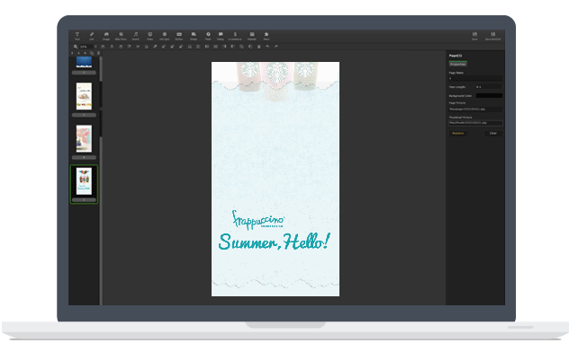
Task: Insert a Website element
Action: pyautogui.click(x=252, y=36)
